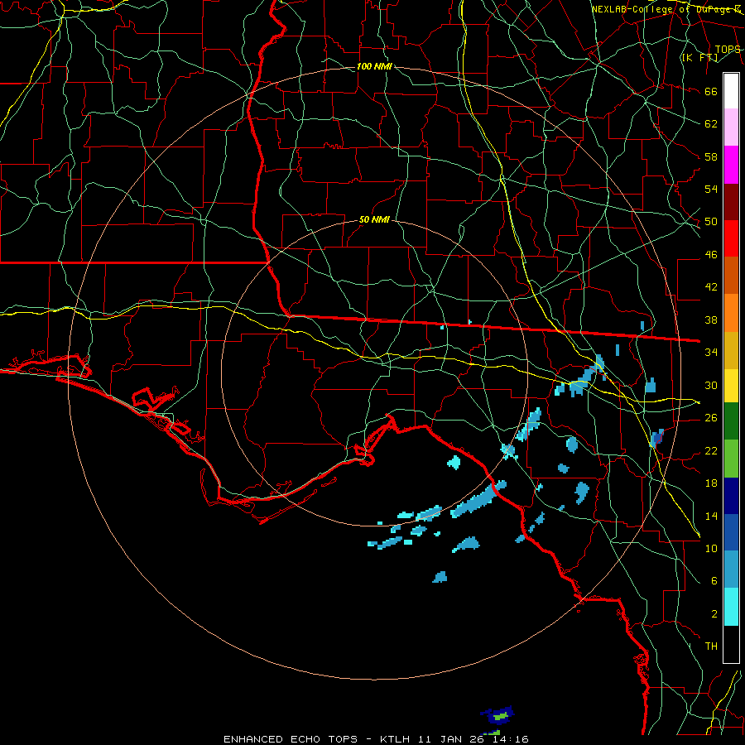Click the '46' legend value
The image size is (745, 745).
[711, 255]
